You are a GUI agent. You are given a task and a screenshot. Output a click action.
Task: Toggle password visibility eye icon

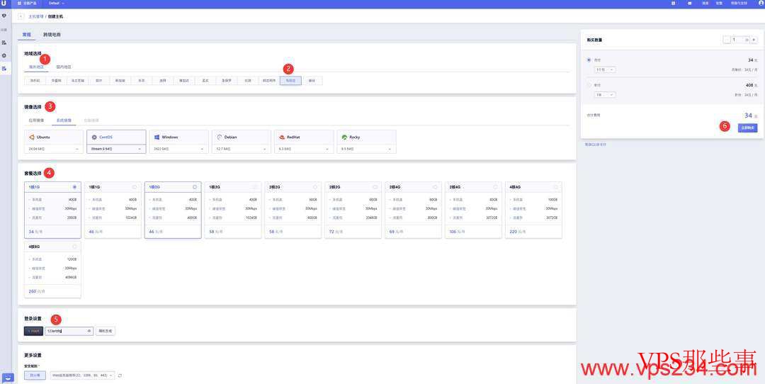pyautogui.click(x=89, y=331)
